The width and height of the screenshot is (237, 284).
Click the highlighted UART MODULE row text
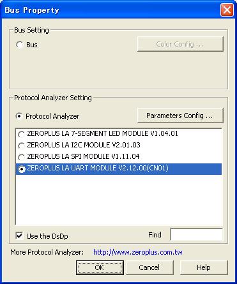click(x=98, y=168)
